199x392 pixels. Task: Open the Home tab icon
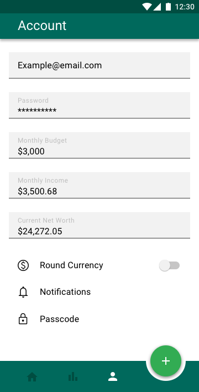[x=32, y=377]
